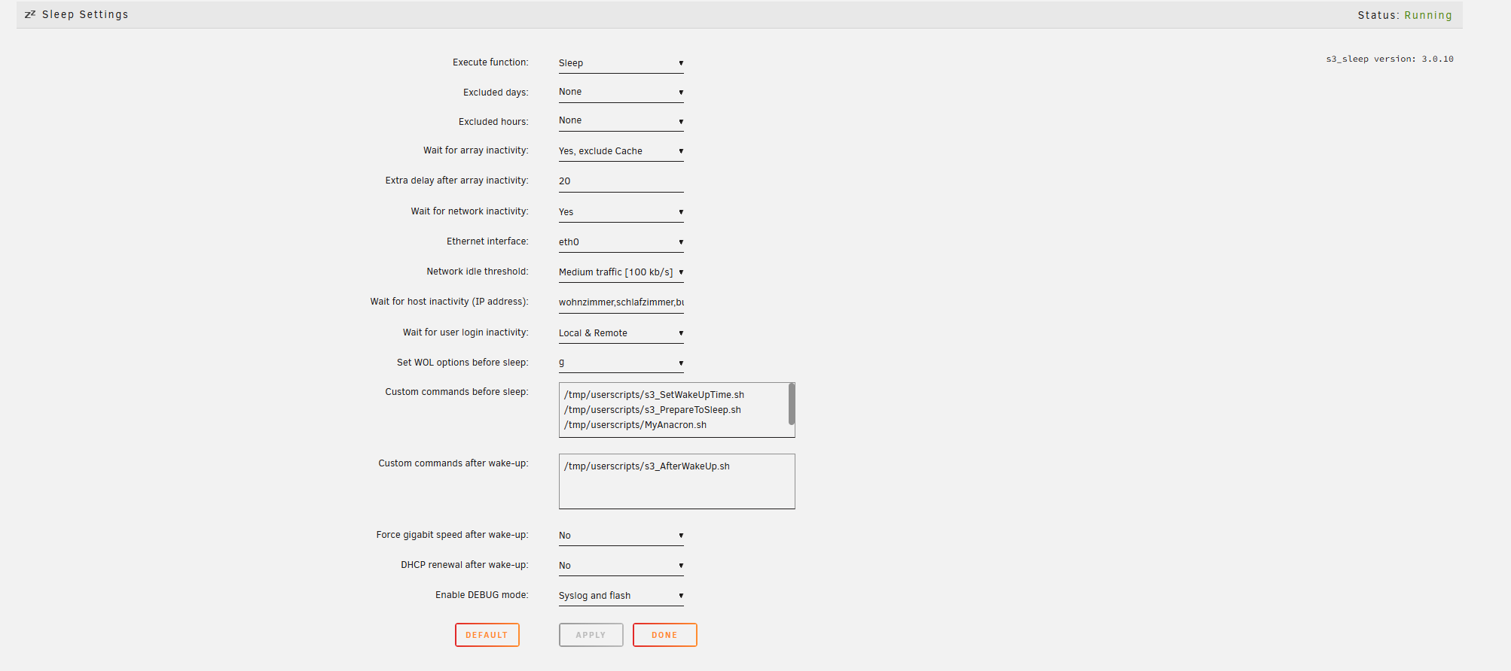The height and width of the screenshot is (671, 1511).
Task: Open the Force gigabit speed after wake-up dropdown
Action: pyautogui.click(x=621, y=536)
